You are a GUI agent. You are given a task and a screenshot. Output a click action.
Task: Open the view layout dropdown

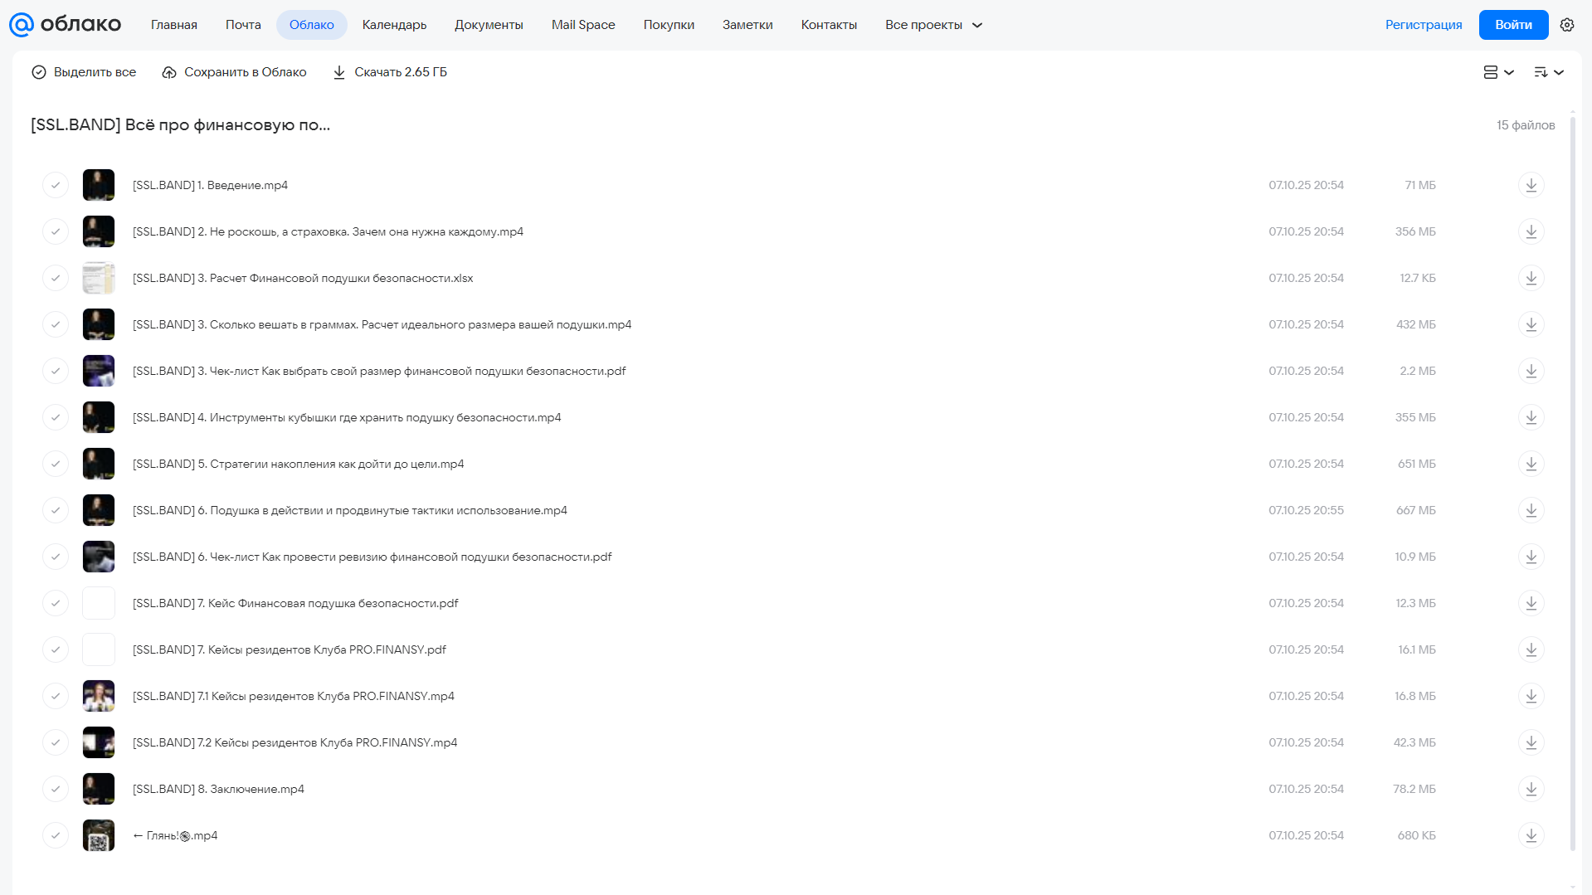point(1499,72)
